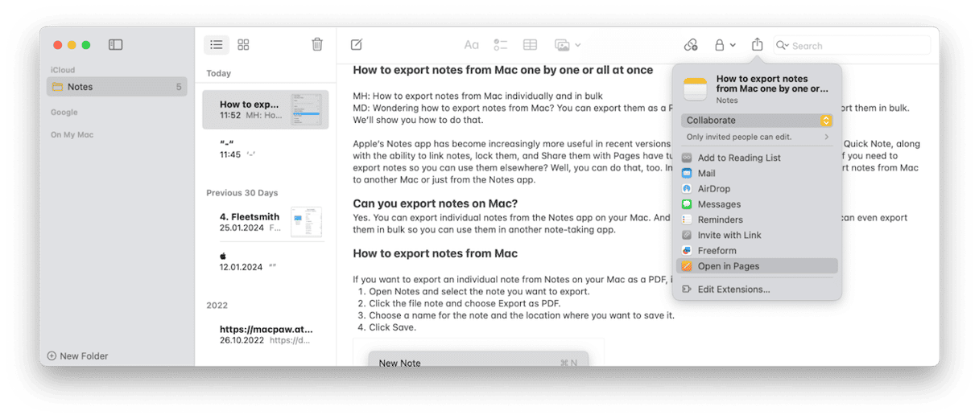The height and width of the screenshot is (419, 979).
Task: Click the Search field
Action: tap(853, 46)
